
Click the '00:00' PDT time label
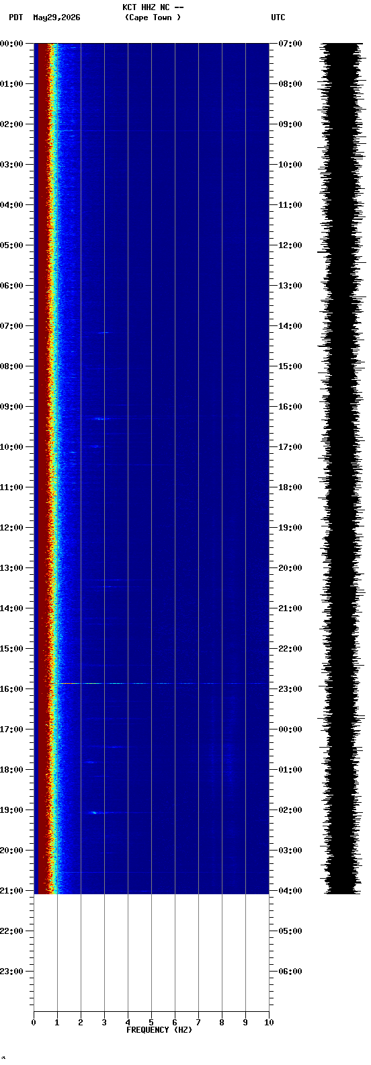point(11,44)
